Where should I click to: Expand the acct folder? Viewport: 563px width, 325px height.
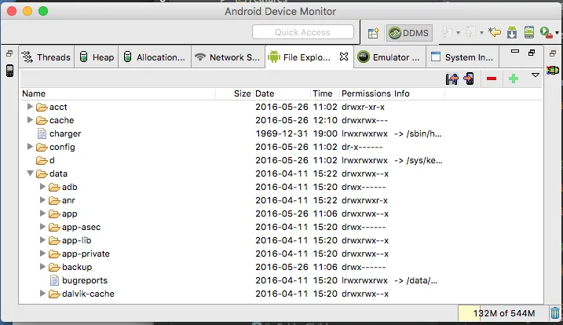[30, 106]
